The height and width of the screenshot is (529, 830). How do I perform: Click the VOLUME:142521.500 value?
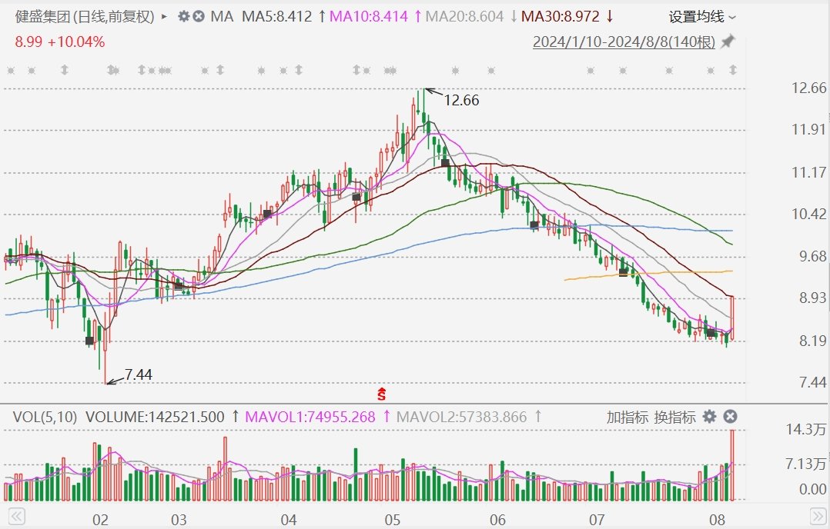click(x=155, y=417)
